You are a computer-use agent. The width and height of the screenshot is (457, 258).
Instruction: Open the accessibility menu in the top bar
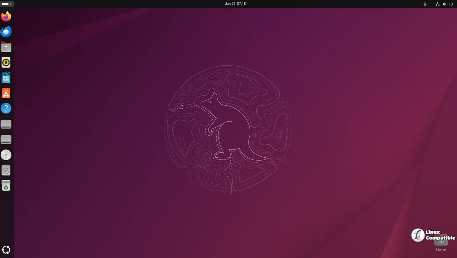(425, 4)
